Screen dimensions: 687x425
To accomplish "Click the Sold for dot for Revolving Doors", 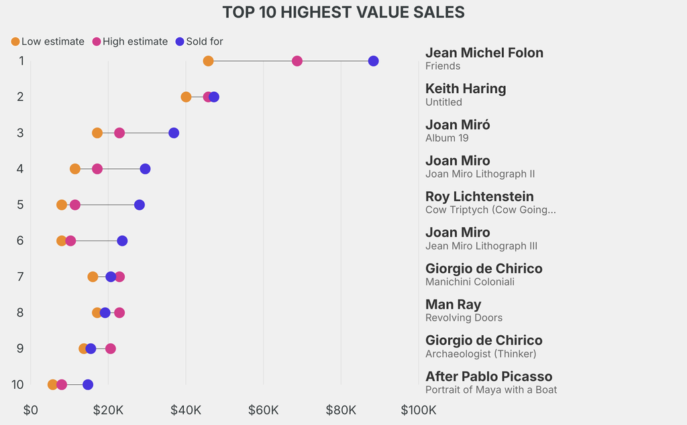I will [105, 312].
